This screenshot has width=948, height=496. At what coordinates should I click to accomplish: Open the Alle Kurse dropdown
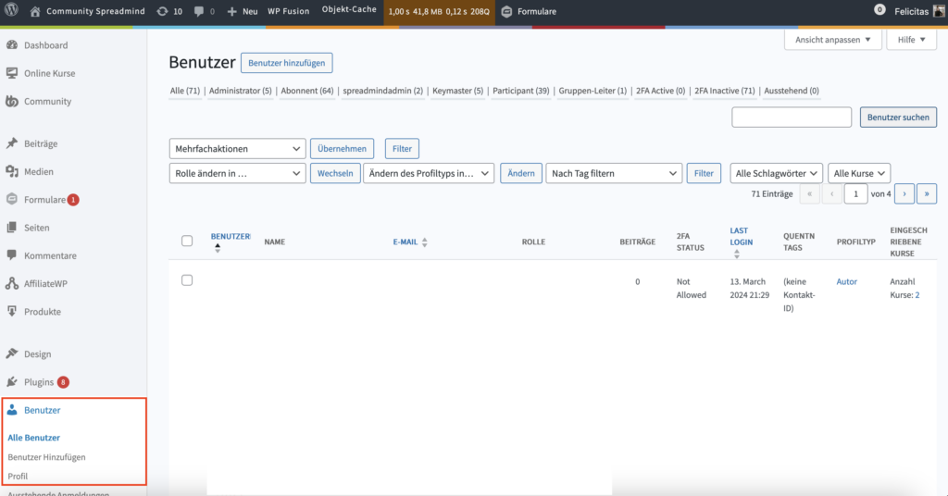(859, 173)
